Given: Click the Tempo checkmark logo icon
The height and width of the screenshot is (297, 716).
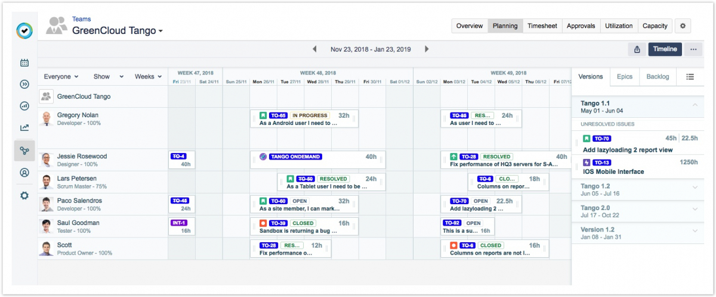Looking at the screenshot, I should 24,31.
